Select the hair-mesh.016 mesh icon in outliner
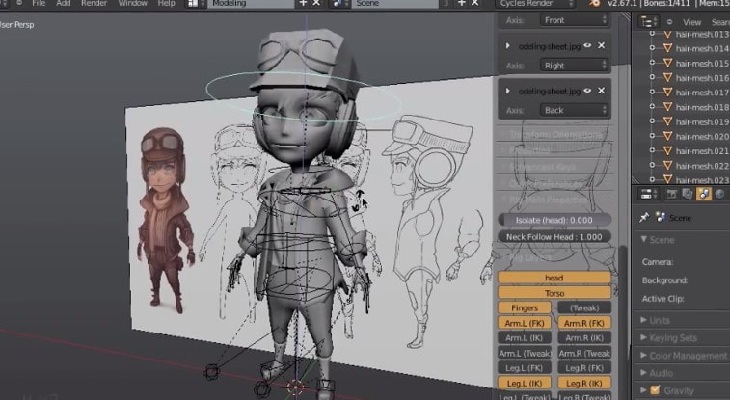 [668, 77]
